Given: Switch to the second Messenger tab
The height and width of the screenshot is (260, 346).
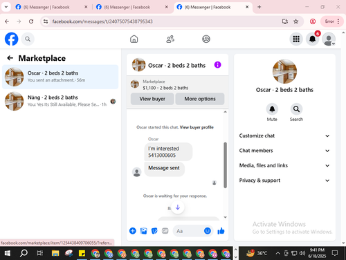Looking at the screenshot, I should pyautogui.click(x=131, y=7).
